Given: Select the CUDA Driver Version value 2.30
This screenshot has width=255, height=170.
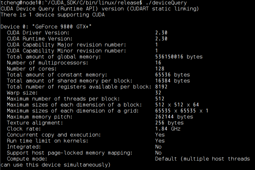Looking at the screenshot, I should point(161,33).
